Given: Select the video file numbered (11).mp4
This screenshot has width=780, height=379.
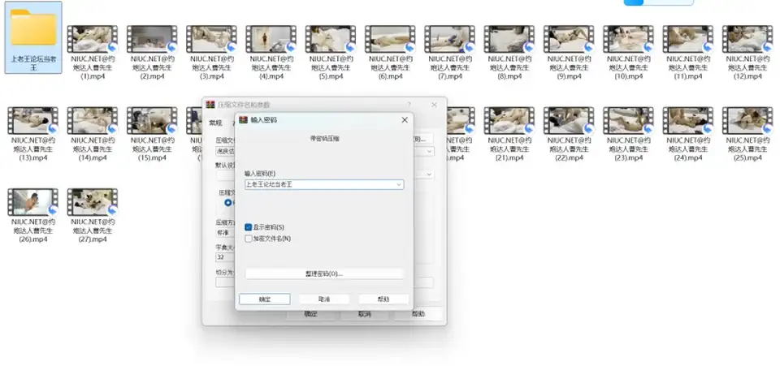Looking at the screenshot, I should click(x=688, y=53).
